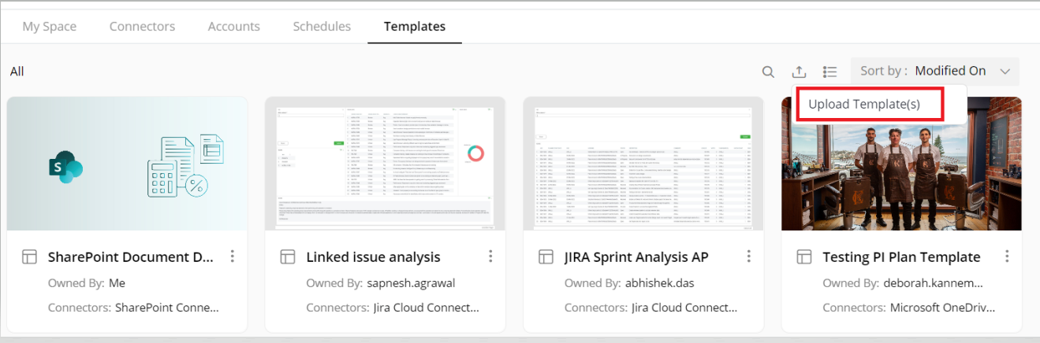Click owner text 'deborah.kannem...'
This screenshot has width=1040, height=343.
click(933, 283)
